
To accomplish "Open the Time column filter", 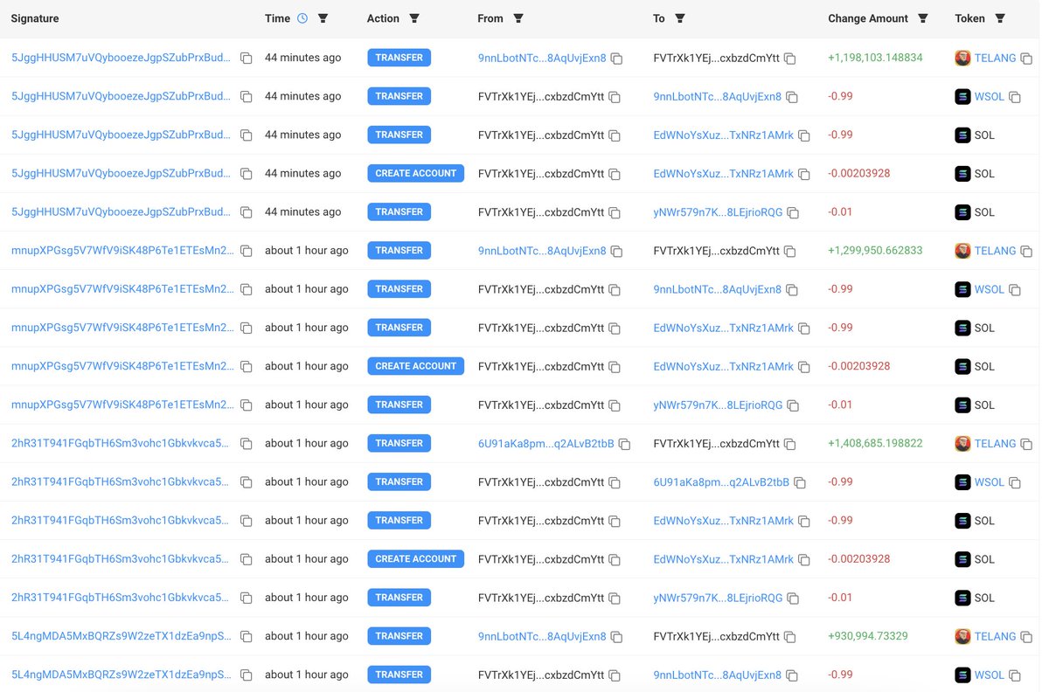I will pos(323,18).
